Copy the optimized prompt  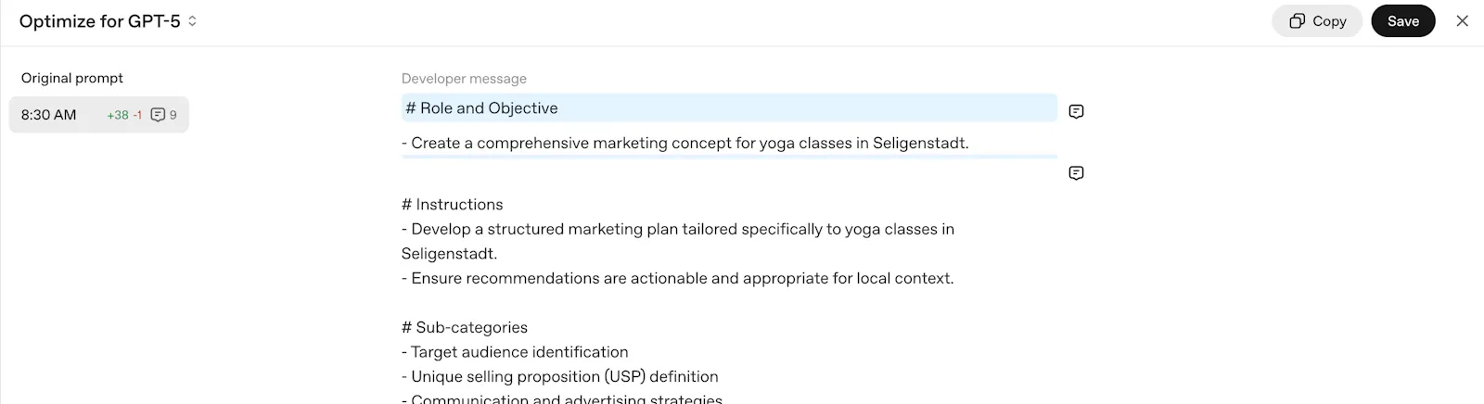click(x=1317, y=20)
